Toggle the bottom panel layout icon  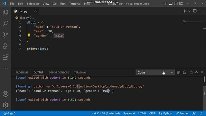tap(171, 4)
